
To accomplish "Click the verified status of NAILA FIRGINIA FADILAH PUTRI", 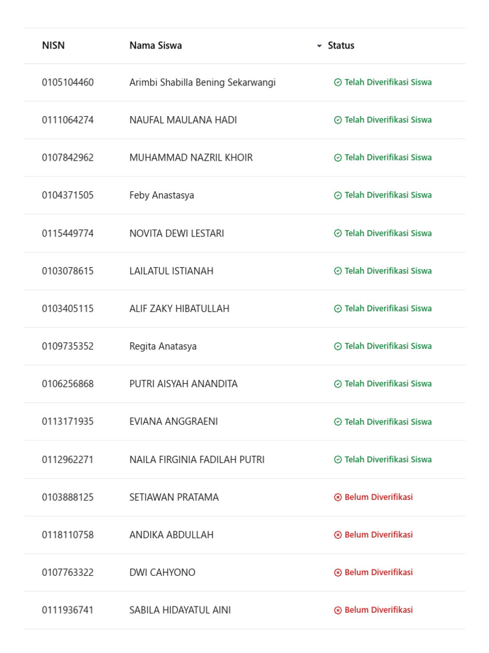I will (383, 459).
